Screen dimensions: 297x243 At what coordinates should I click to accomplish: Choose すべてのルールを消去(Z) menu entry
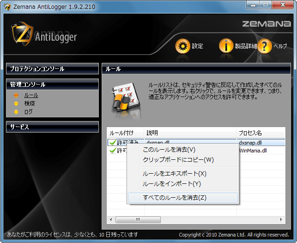point(183,198)
